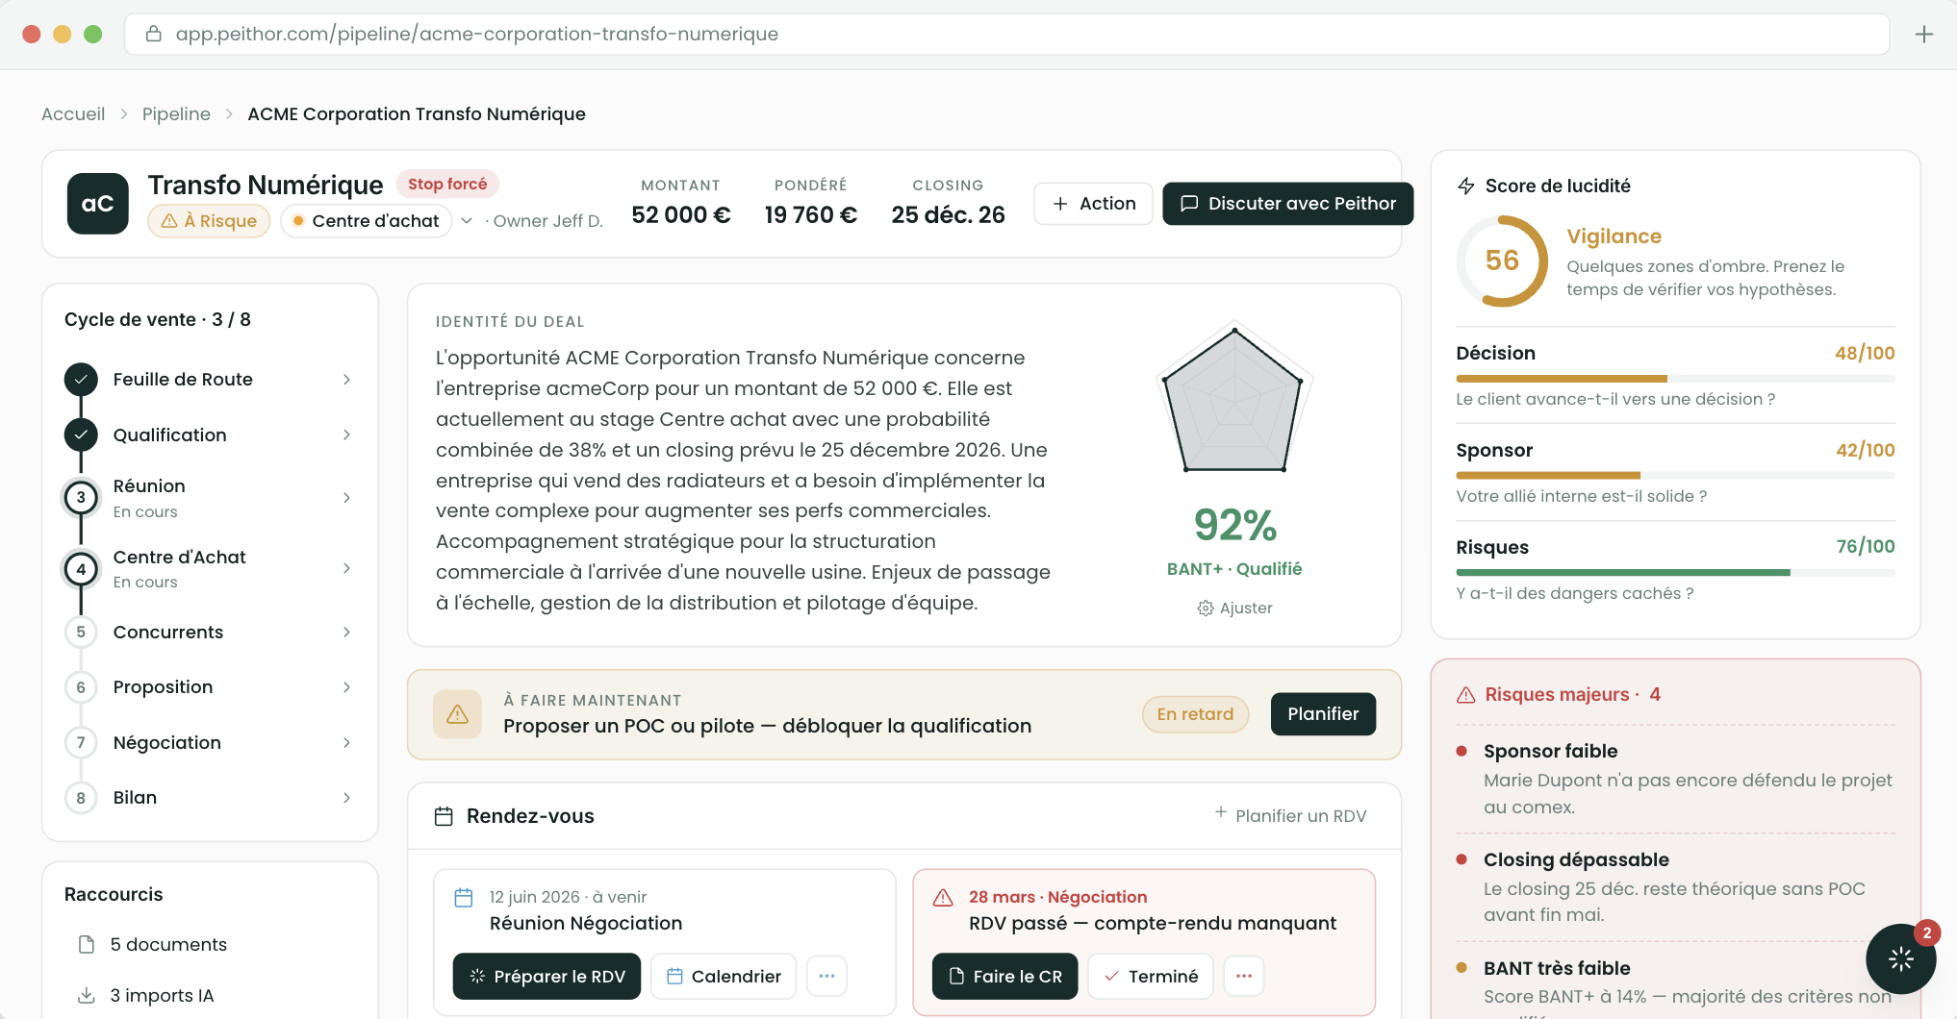Open the Concurrents stage label
The width and height of the screenshot is (1957, 1019).
(168, 632)
